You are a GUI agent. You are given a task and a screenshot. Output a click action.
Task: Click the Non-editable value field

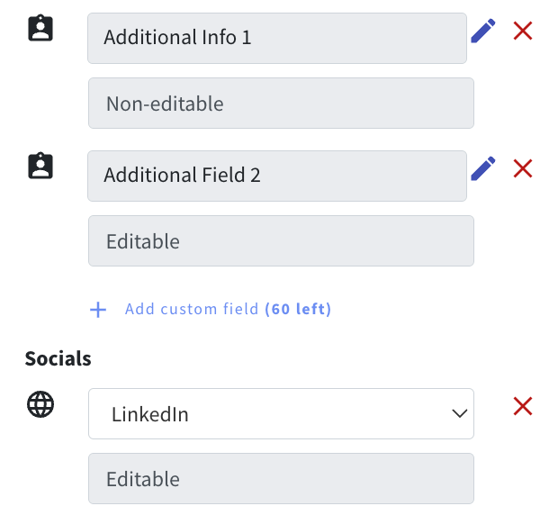point(281,104)
